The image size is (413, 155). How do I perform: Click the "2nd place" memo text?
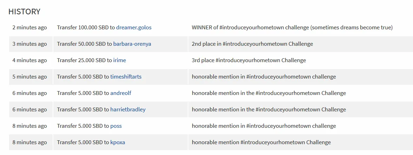pos(252,44)
